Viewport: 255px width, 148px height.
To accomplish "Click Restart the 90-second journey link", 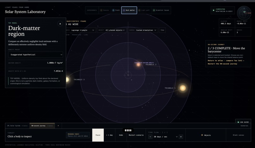I will (222, 64).
